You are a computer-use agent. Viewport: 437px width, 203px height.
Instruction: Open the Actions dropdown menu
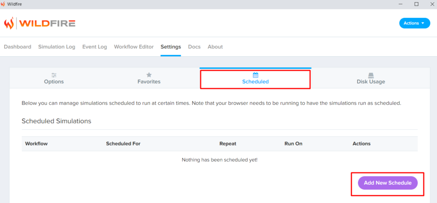click(x=414, y=23)
